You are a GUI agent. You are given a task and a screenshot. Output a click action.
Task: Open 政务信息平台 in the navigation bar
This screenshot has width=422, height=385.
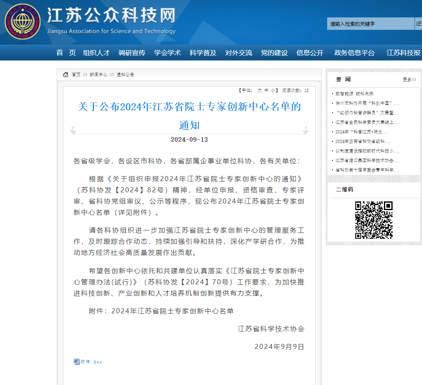click(354, 53)
